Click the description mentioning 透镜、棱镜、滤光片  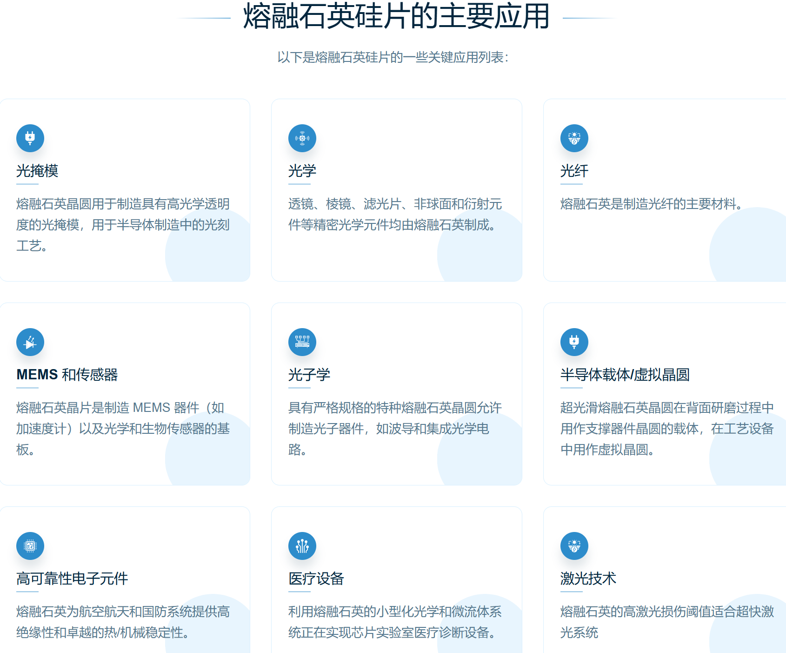click(395, 215)
